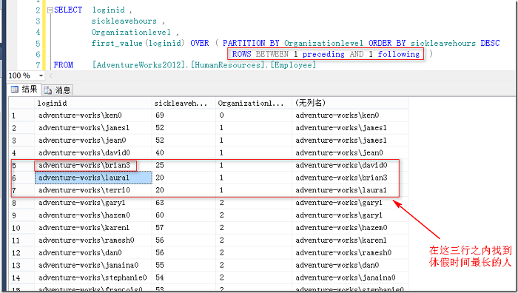518x293 pixels.
Task: Select the (无列名) column header
Action: pos(350,103)
